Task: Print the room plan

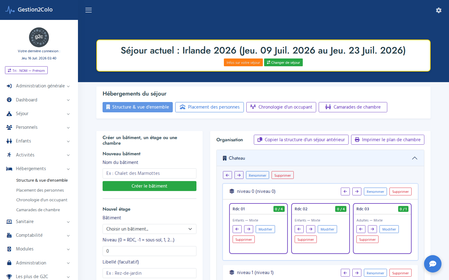Action: coord(388,140)
